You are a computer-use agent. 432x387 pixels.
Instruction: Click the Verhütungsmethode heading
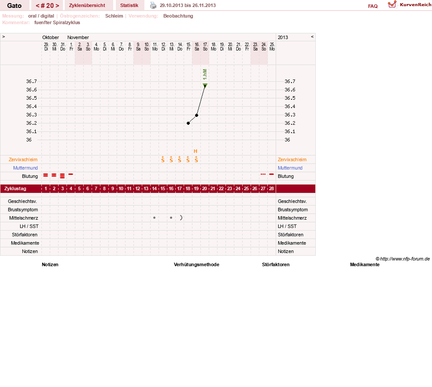tap(196, 265)
